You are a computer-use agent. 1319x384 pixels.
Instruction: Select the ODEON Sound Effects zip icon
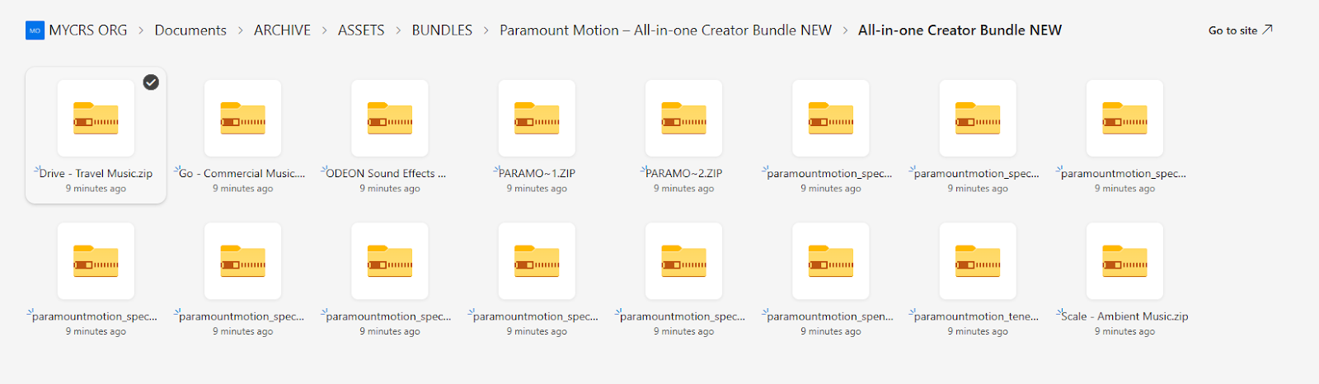(x=389, y=119)
